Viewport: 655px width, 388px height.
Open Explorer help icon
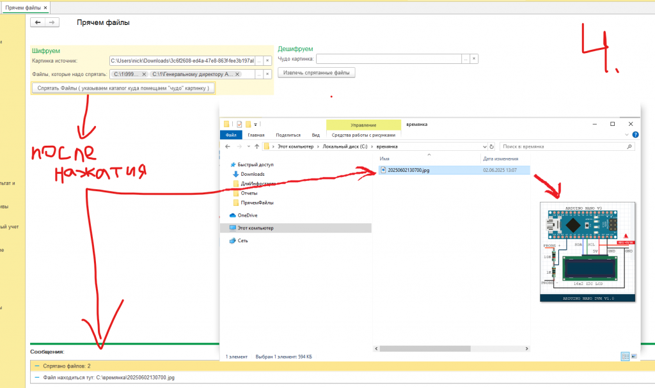point(635,134)
